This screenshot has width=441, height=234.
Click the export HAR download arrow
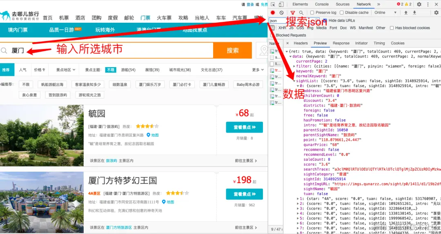coord(414,13)
